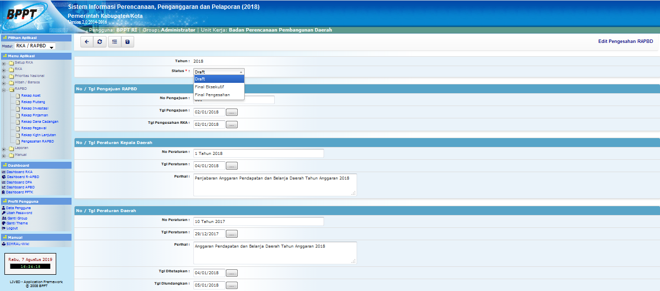660x291 pixels.
Task: Open date picker for Tgl Pengajuan
Action: (x=231, y=112)
